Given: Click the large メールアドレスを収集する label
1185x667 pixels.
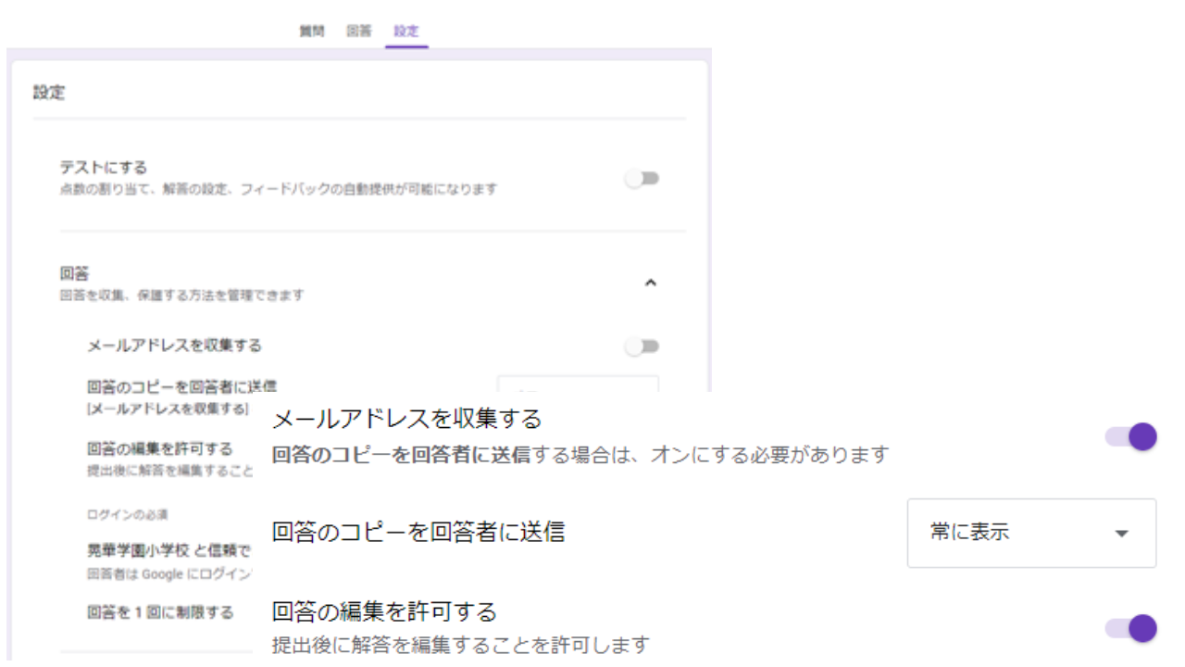Looking at the screenshot, I should 406,419.
